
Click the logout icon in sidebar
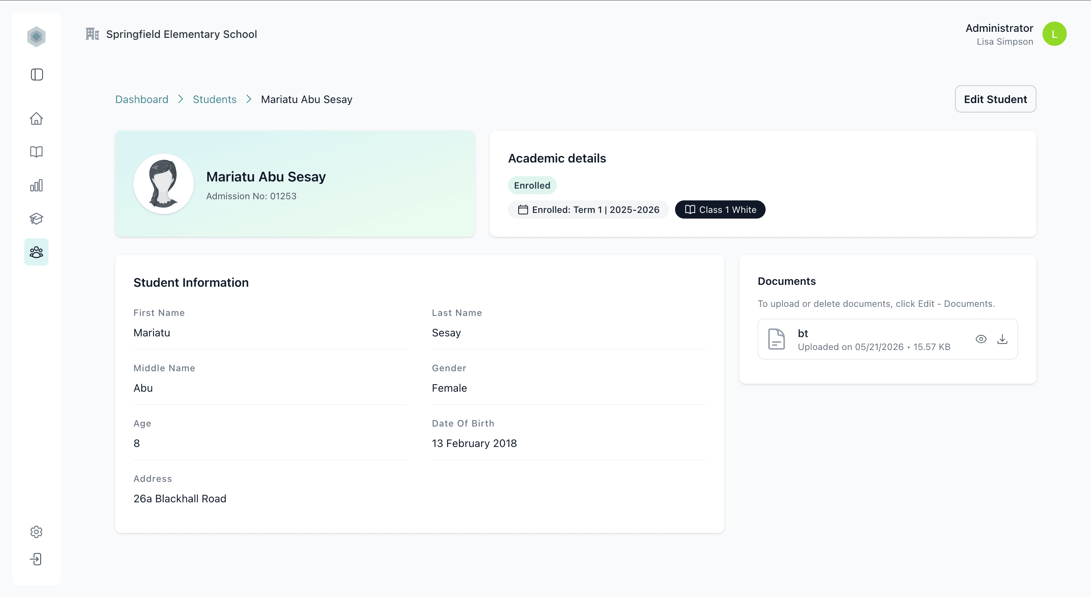pyautogui.click(x=36, y=559)
